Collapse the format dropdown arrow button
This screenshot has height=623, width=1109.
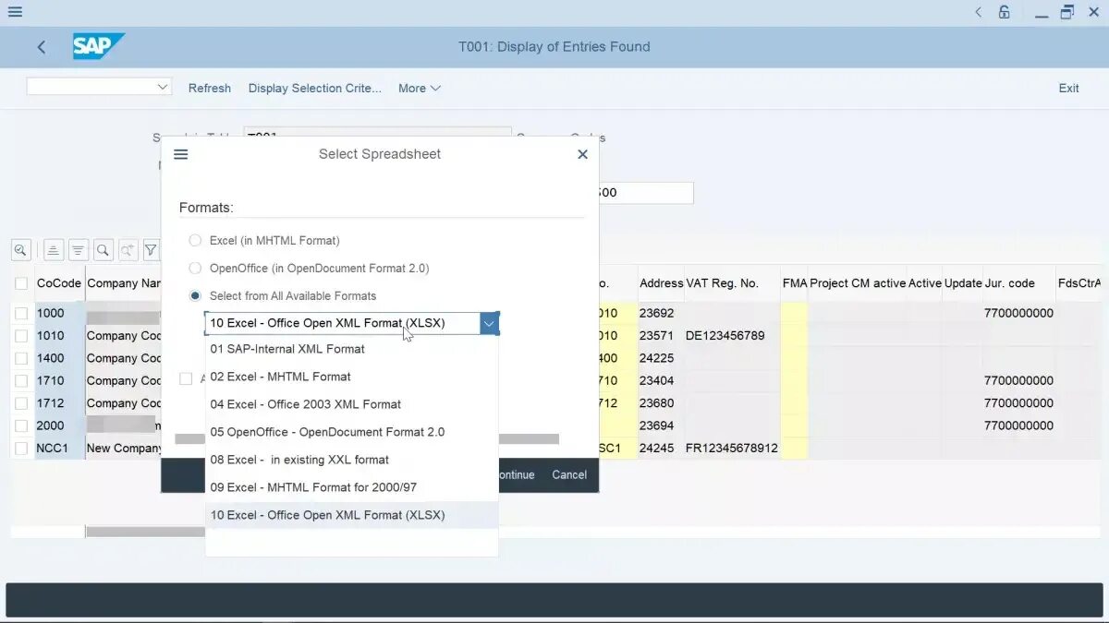point(489,323)
